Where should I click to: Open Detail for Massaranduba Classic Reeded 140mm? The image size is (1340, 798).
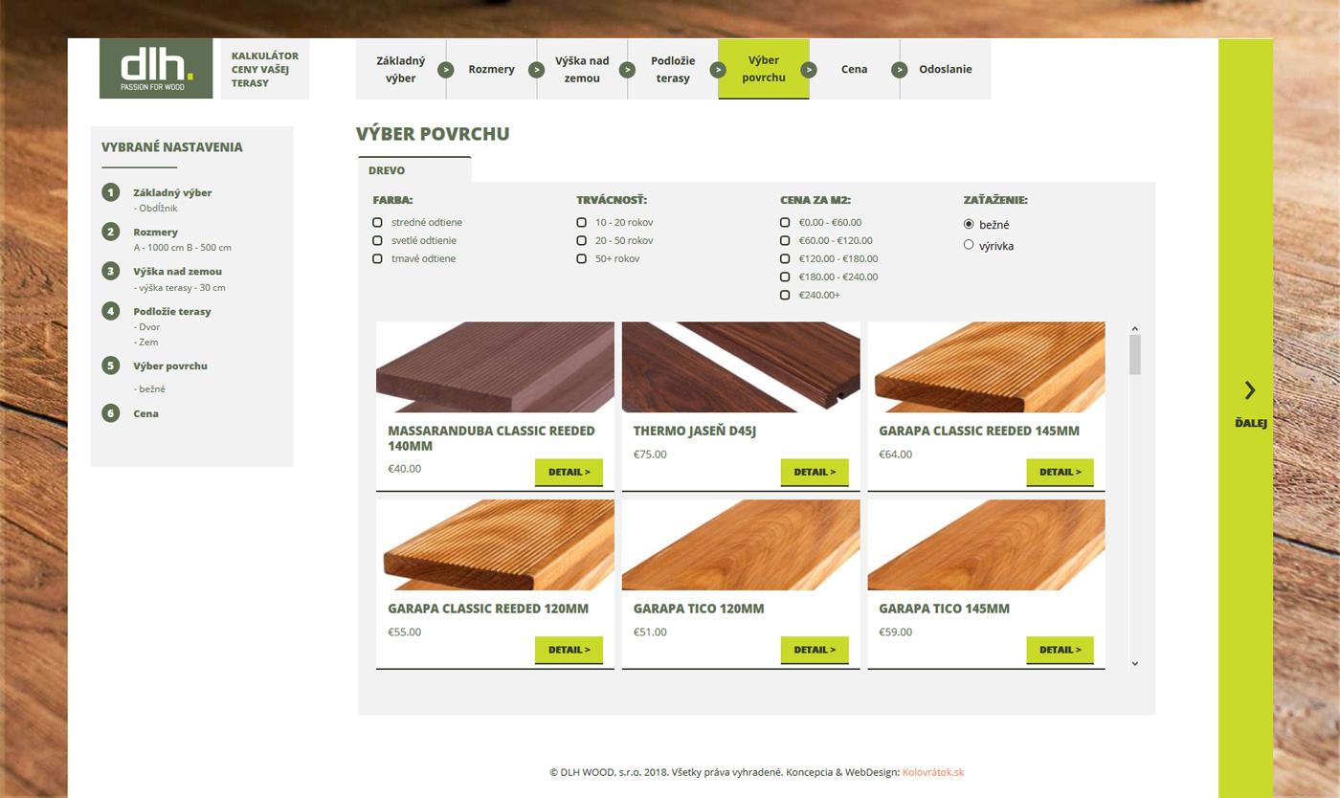[569, 472]
